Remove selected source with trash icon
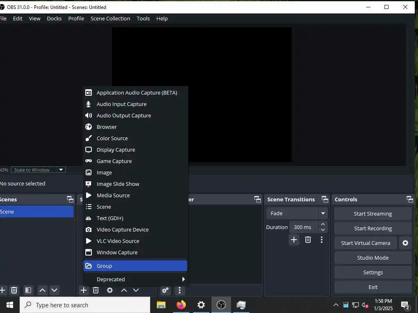Screen dimensions: 418x313 tap(96, 290)
